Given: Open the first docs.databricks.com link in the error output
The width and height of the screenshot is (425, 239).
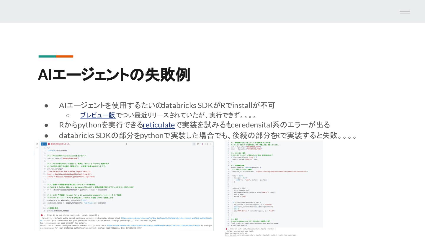Looking at the screenshot, I should tap(166, 218).
